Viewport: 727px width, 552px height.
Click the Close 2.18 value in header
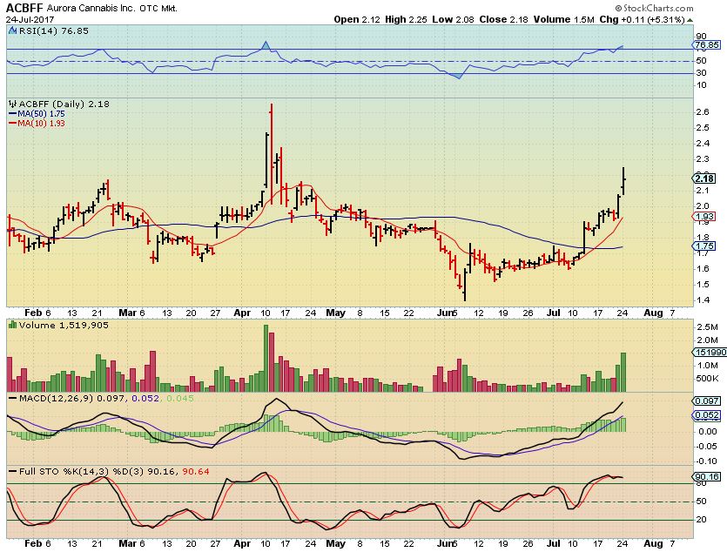(504, 19)
